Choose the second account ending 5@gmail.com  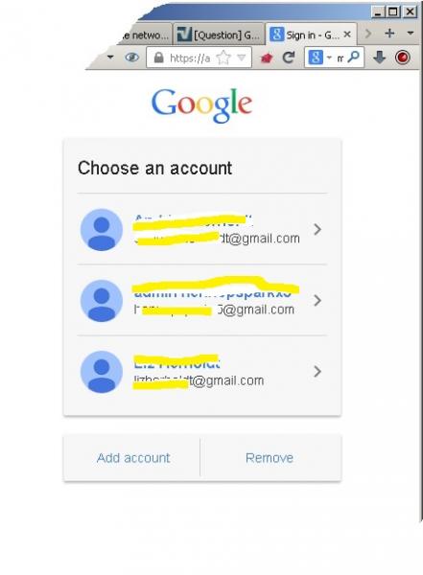(202, 300)
